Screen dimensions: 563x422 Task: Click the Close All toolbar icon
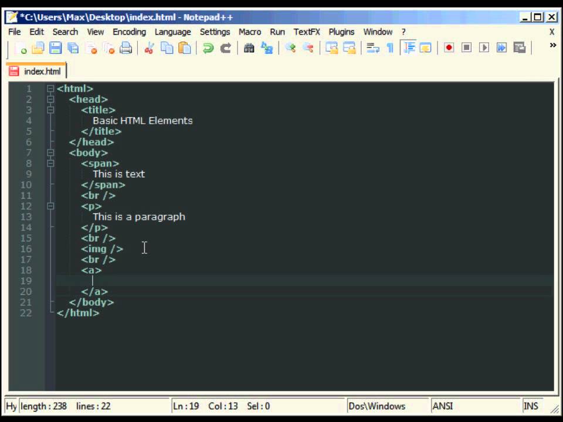pos(108,48)
